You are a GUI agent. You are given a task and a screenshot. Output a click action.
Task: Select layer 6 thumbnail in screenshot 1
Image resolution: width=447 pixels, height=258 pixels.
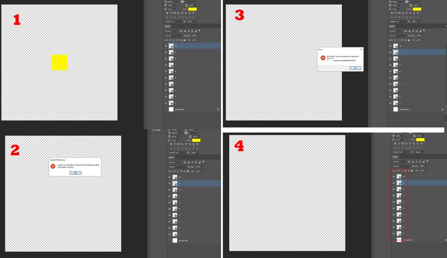coord(171,72)
